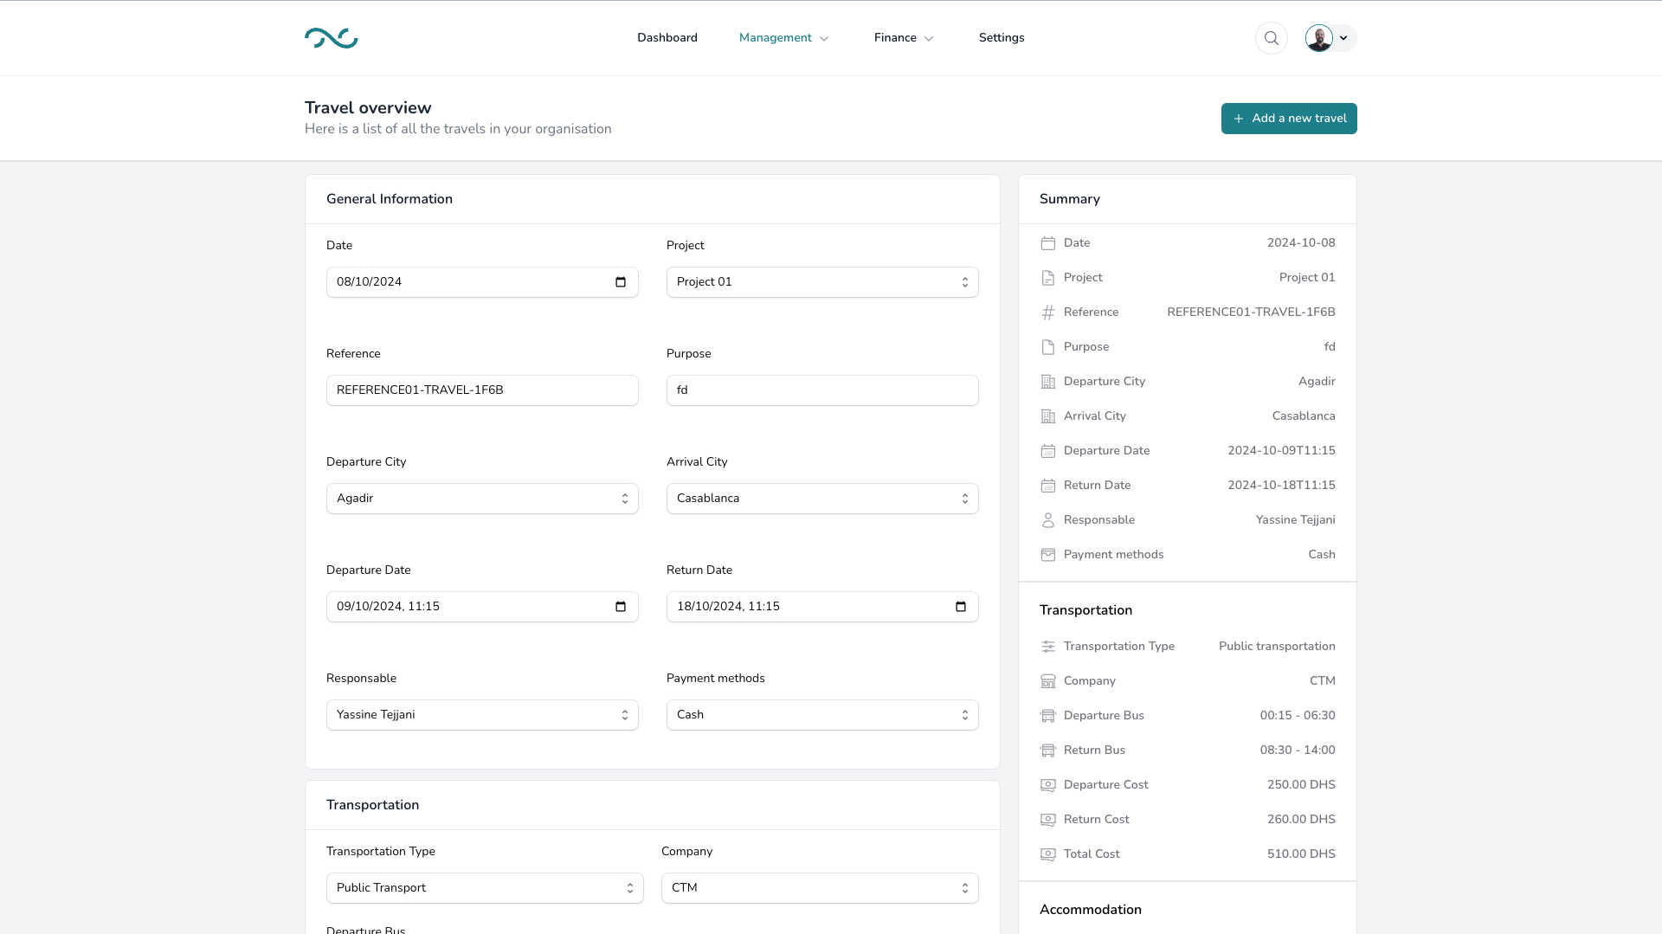Open calendar picker for Return Date

tap(960, 607)
